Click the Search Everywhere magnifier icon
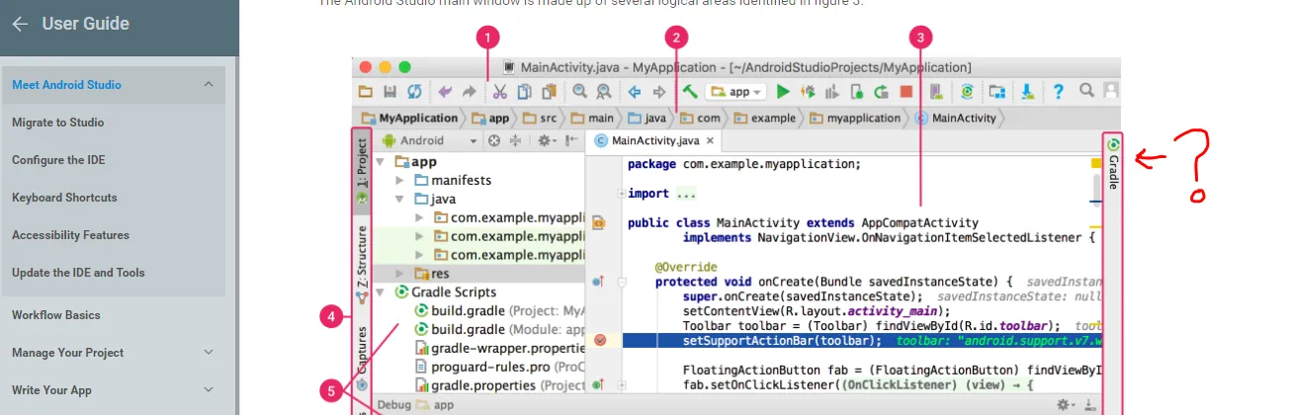Image resolution: width=1289 pixels, height=415 pixels. coord(1086,91)
